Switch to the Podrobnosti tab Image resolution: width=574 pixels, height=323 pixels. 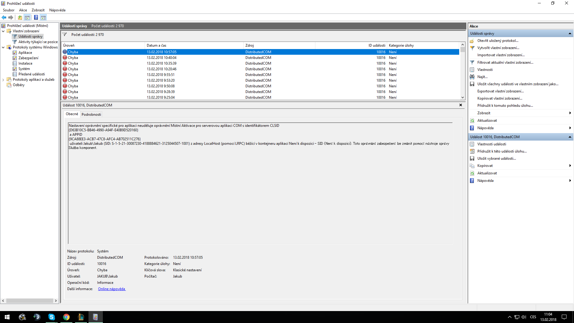tap(91, 115)
